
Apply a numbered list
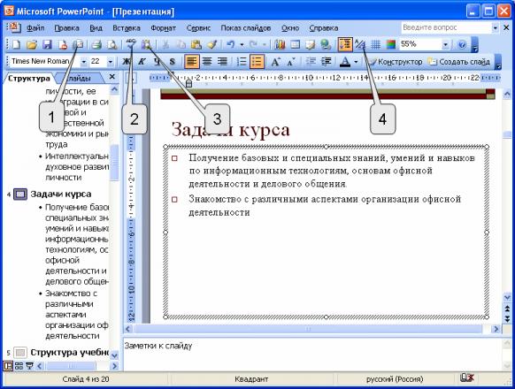point(242,61)
